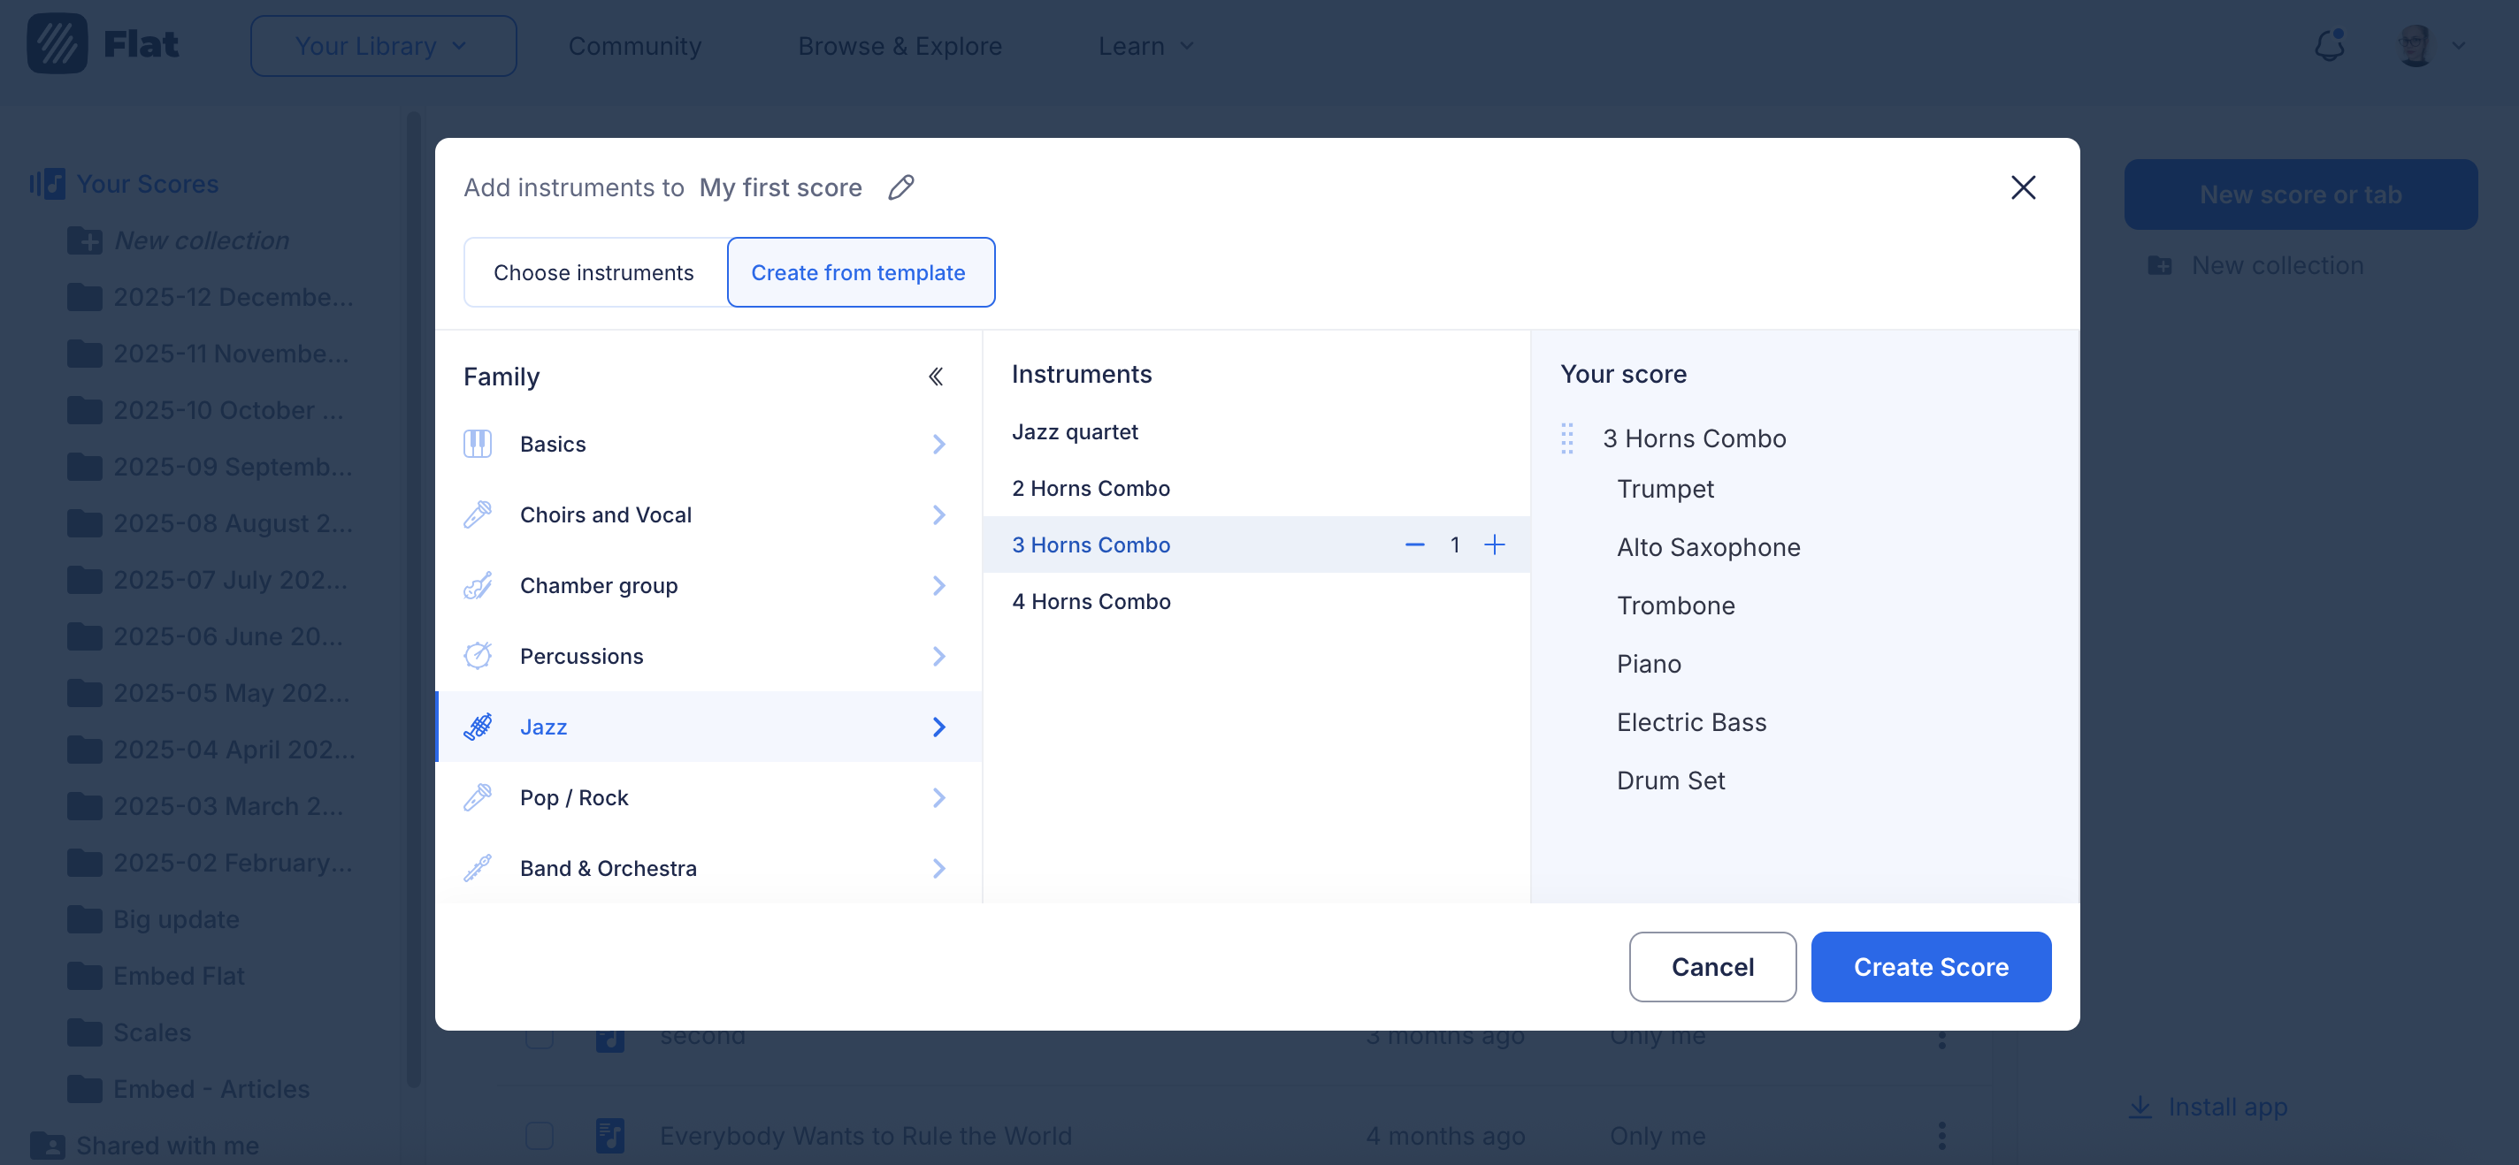This screenshot has width=2519, height=1165.
Task: Open the Community menu item
Action: pyautogui.click(x=635, y=45)
